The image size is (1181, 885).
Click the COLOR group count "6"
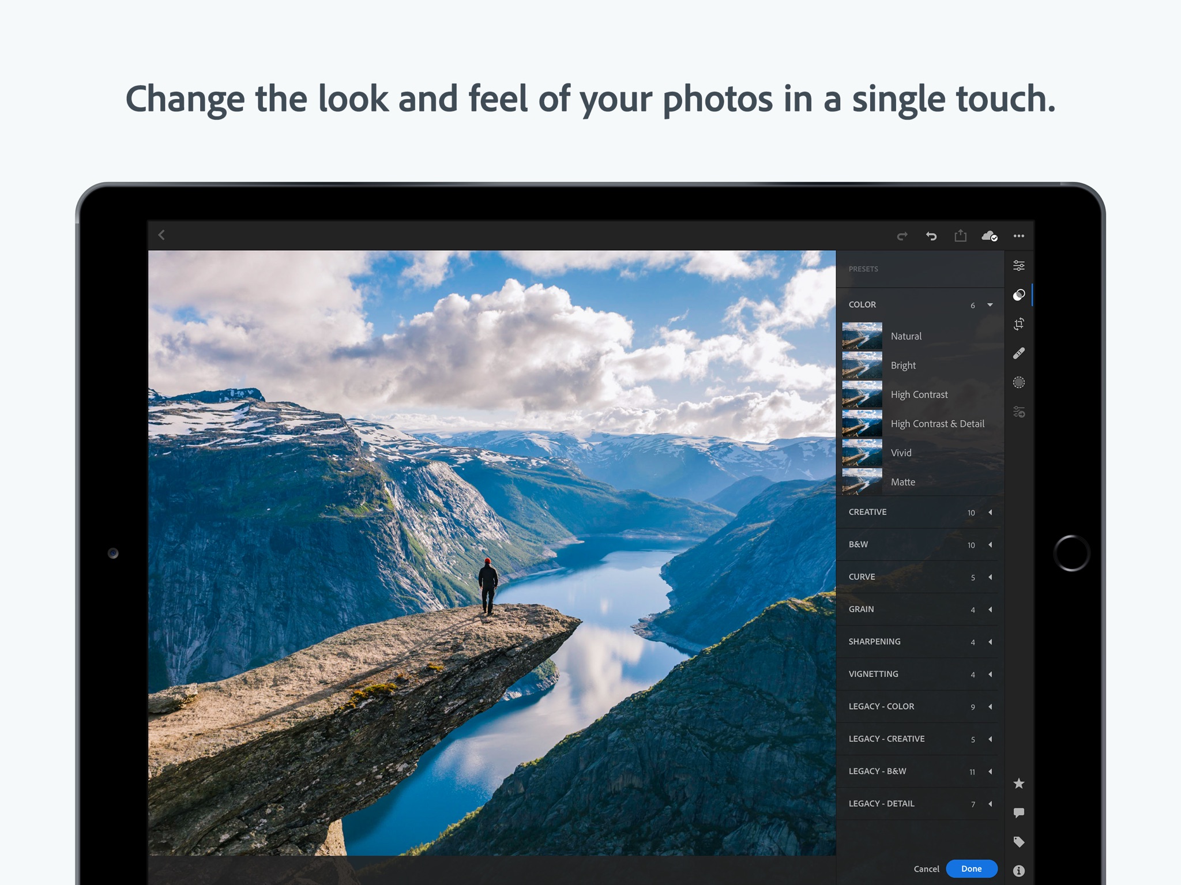[973, 306]
